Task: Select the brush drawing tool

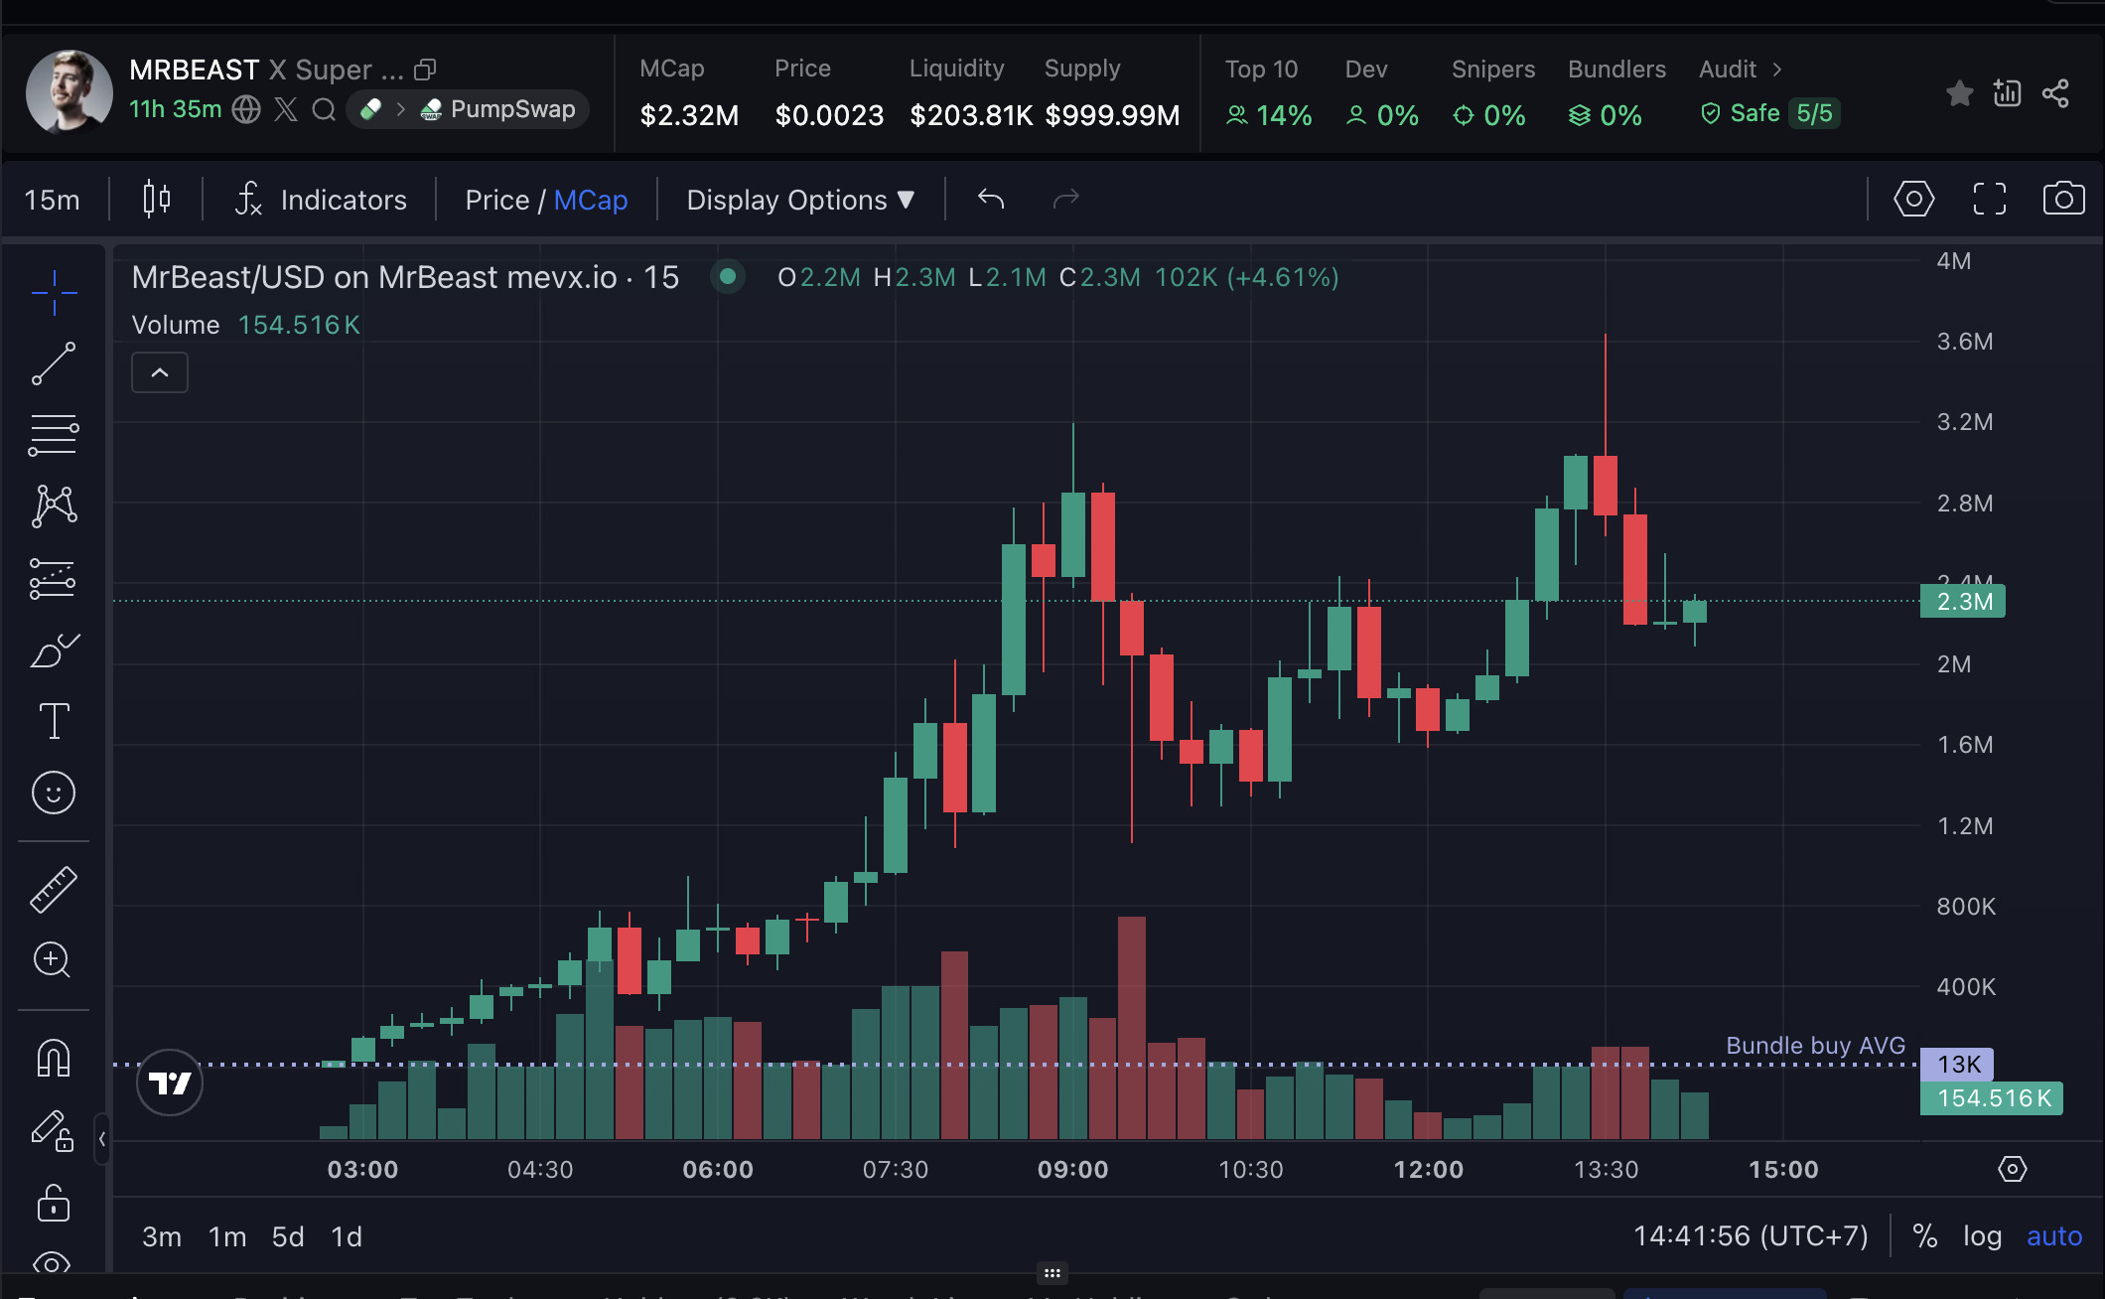Action: pos(54,649)
